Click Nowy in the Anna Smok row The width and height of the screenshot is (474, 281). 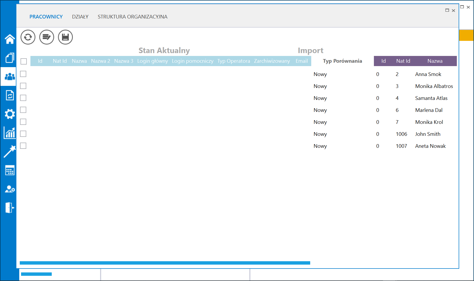click(320, 74)
